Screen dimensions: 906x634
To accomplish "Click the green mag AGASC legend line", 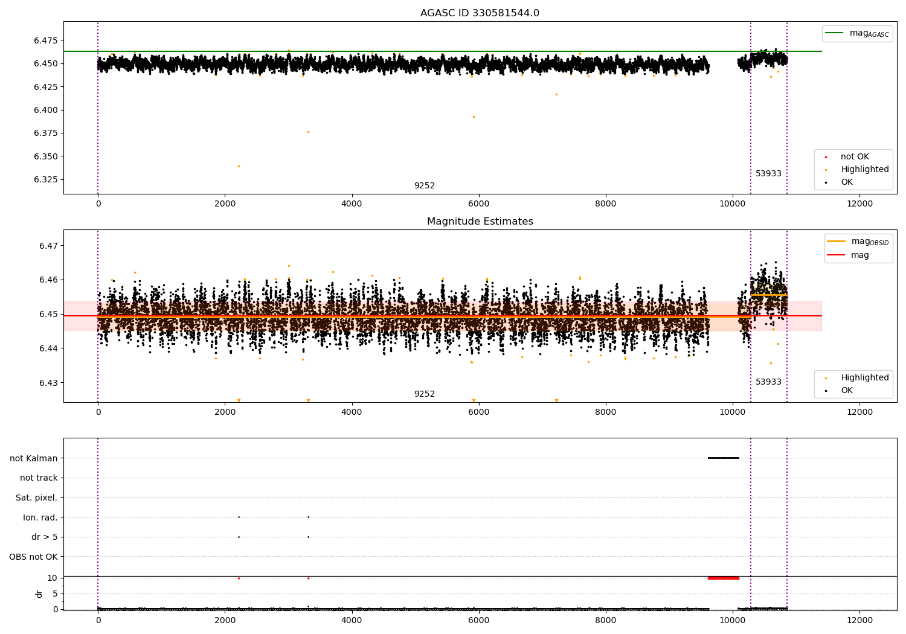I will pyautogui.click(x=835, y=33).
